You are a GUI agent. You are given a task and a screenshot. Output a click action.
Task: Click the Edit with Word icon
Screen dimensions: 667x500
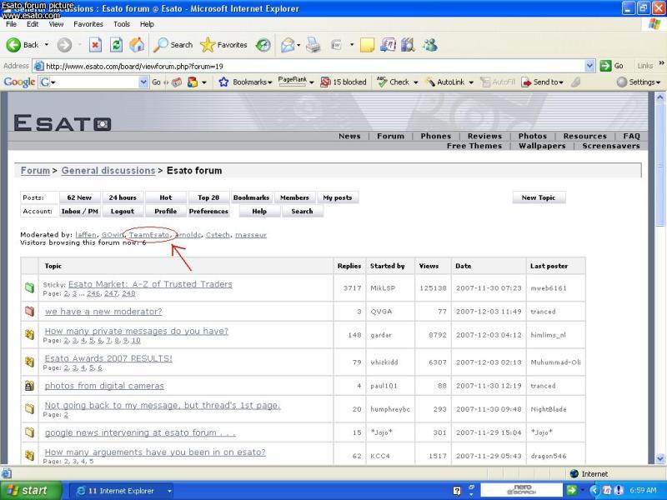336,45
